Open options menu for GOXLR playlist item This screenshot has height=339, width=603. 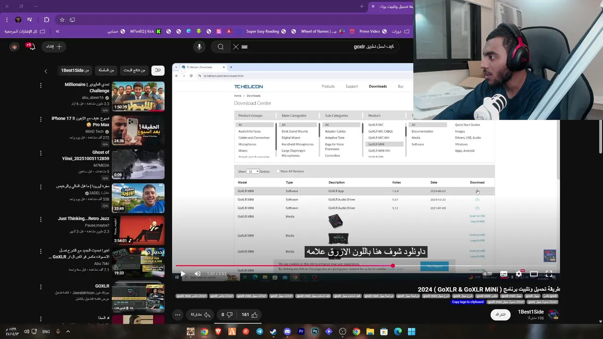41,287
